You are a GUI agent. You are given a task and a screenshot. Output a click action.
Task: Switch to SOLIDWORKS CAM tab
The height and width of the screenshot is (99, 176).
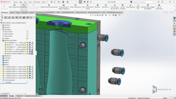coord(68,12)
